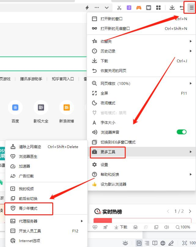Viewport: 196px width, 247px height.
Task: Select the page layout view icon at the bottom
Action: point(139,243)
